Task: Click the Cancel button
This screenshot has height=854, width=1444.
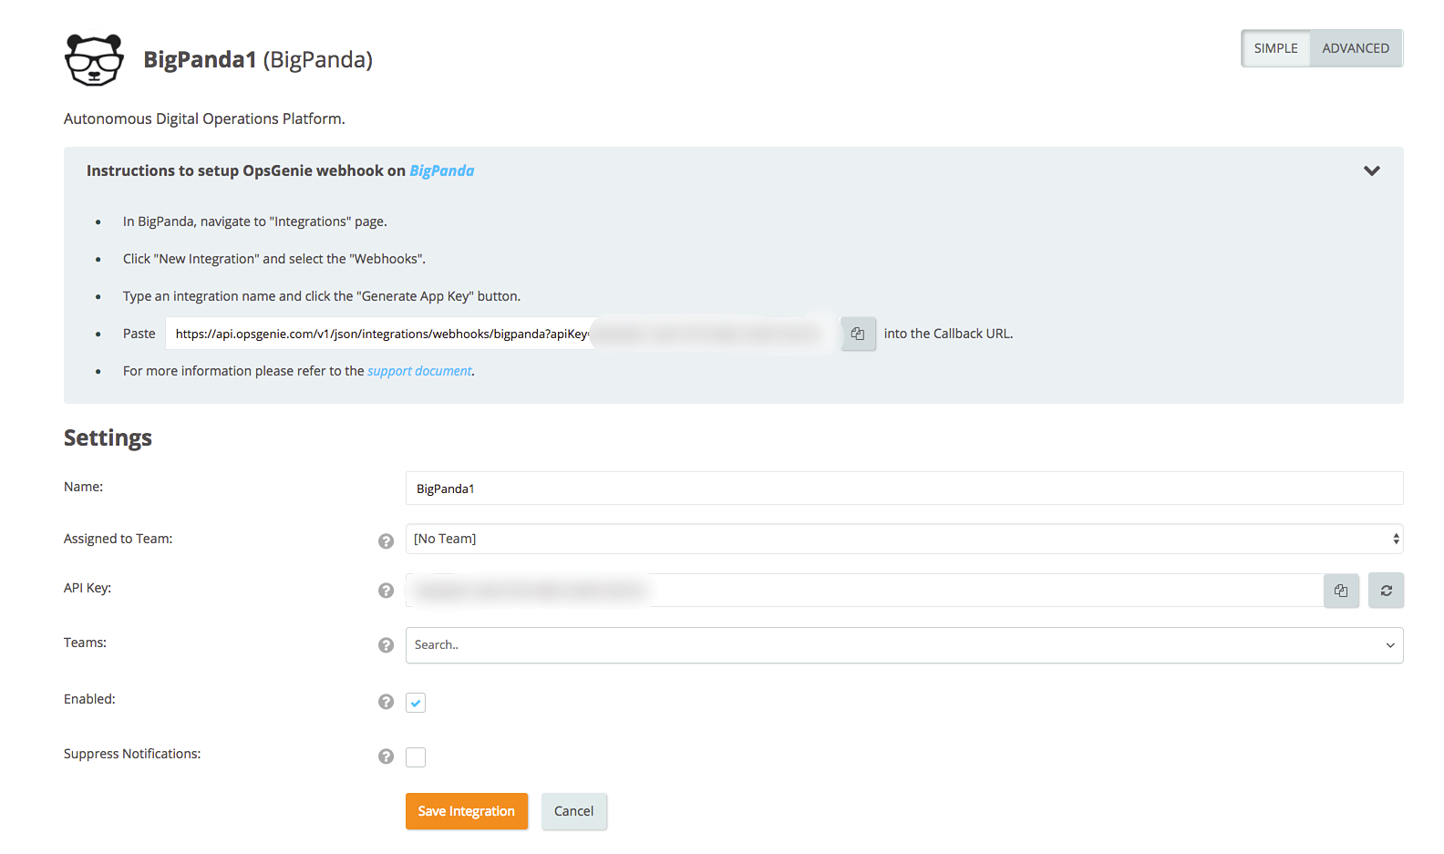Action: (x=574, y=811)
